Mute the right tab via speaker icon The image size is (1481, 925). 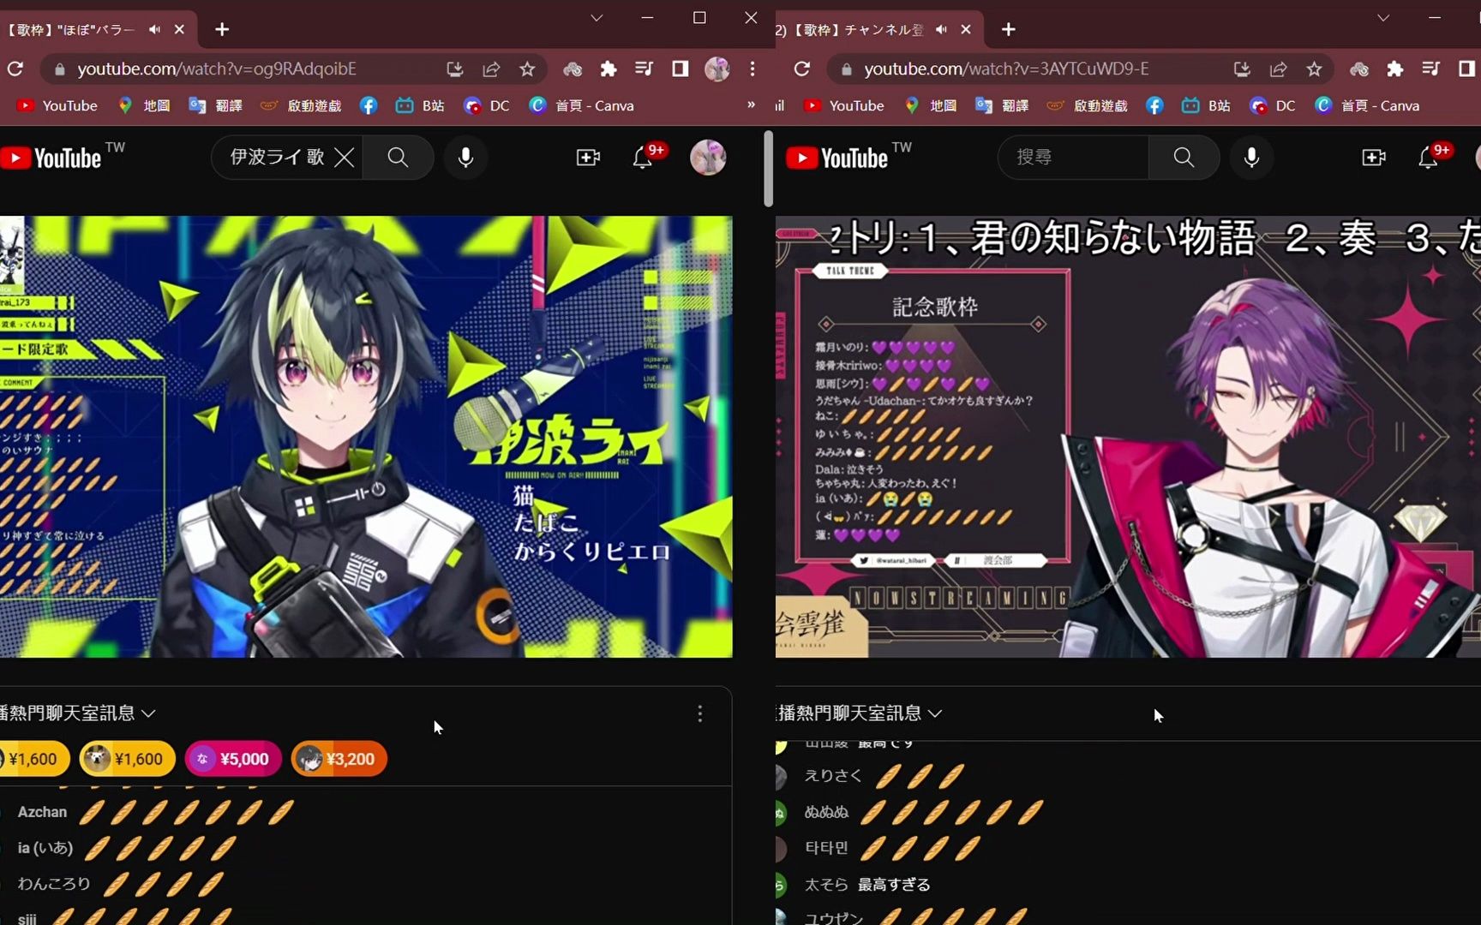click(x=941, y=29)
